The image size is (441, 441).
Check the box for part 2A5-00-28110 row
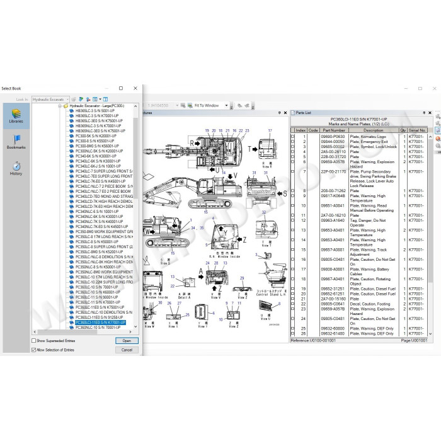tap(292, 152)
